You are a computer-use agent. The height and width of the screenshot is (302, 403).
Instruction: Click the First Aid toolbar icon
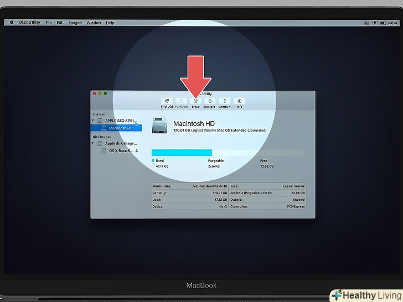point(167,101)
